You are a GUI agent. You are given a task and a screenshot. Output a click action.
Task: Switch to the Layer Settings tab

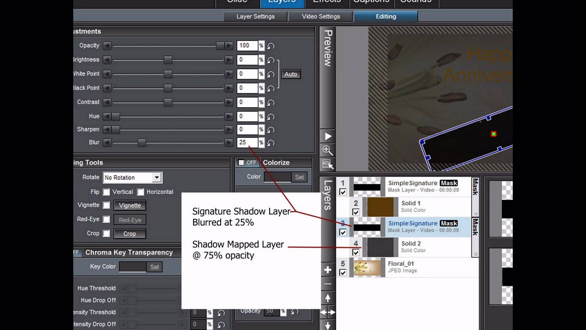(255, 16)
